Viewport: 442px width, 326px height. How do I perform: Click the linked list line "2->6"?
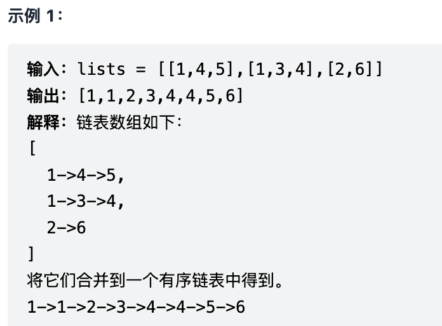tap(66, 228)
